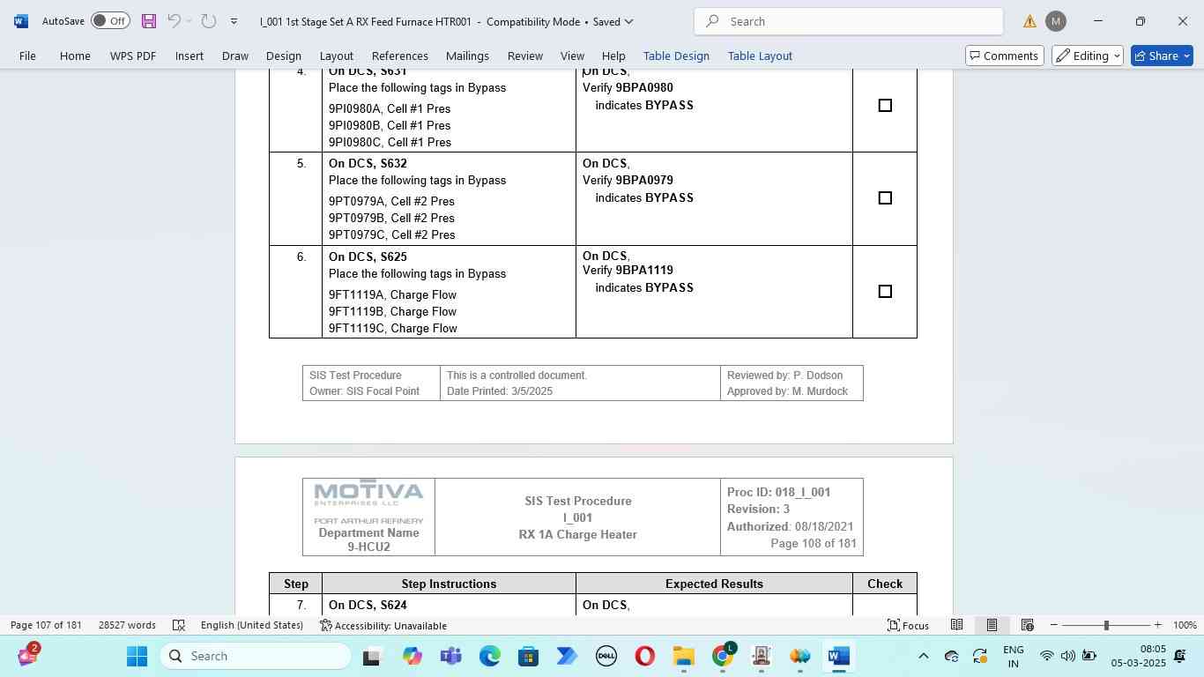This screenshot has width=1204, height=677.
Task: Click the proofing check icon in status bar
Action: tap(178, 625)
